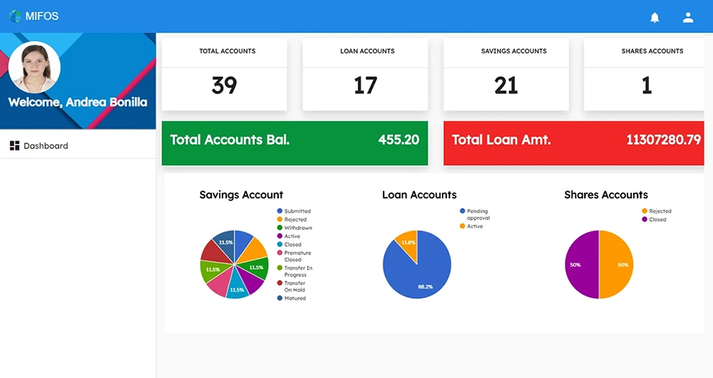This screenshot has width=713, height=378.
Task: Click the green Total Accounts Bal. banner
Action: click(x=294, y=143)
